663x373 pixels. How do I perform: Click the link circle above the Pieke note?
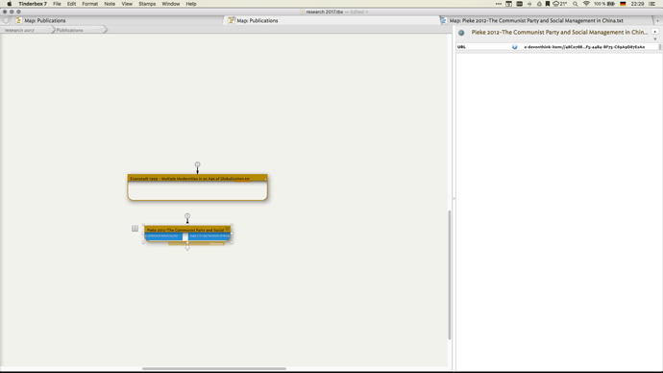(187, 215)
